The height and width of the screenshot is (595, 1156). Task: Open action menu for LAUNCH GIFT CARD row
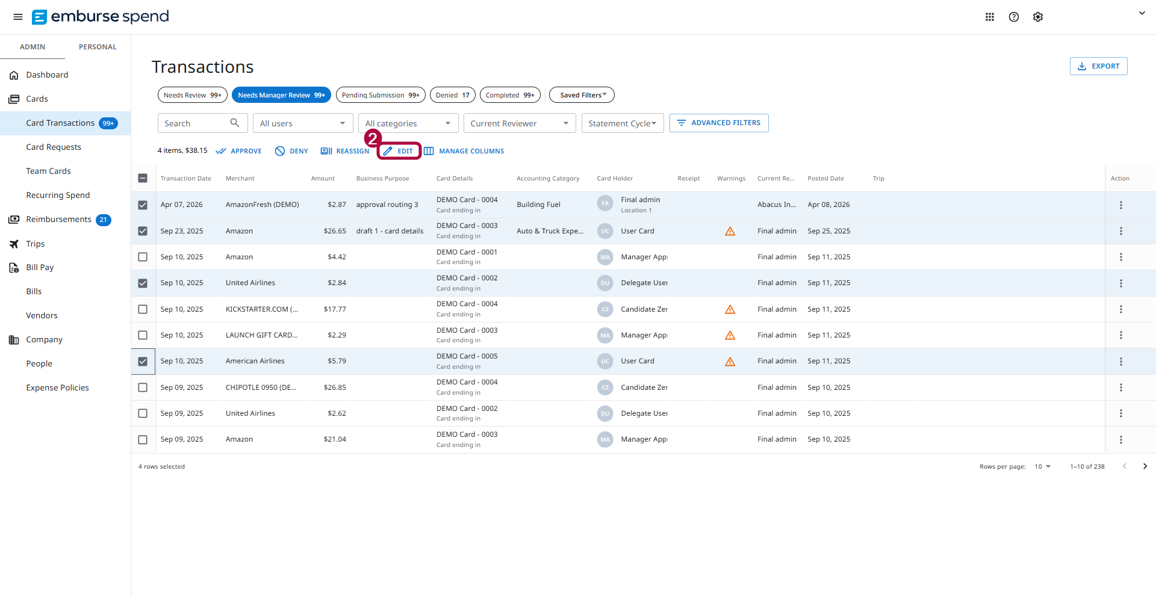[1121, 335]
